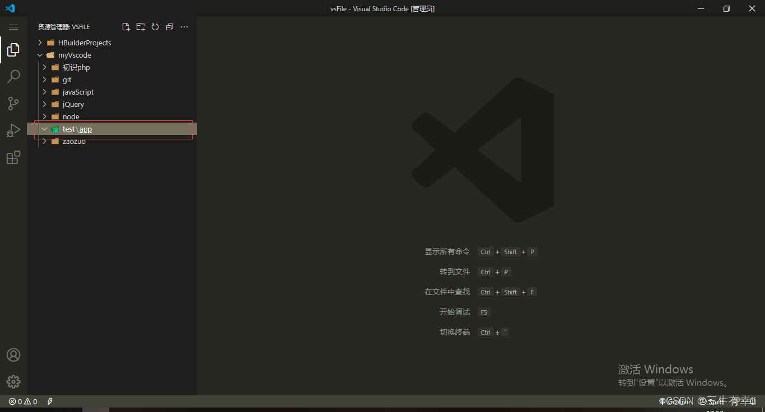
Task: Click the 转到文件 shortcut label
Action: pyautogui.click(x=455, y=272)
